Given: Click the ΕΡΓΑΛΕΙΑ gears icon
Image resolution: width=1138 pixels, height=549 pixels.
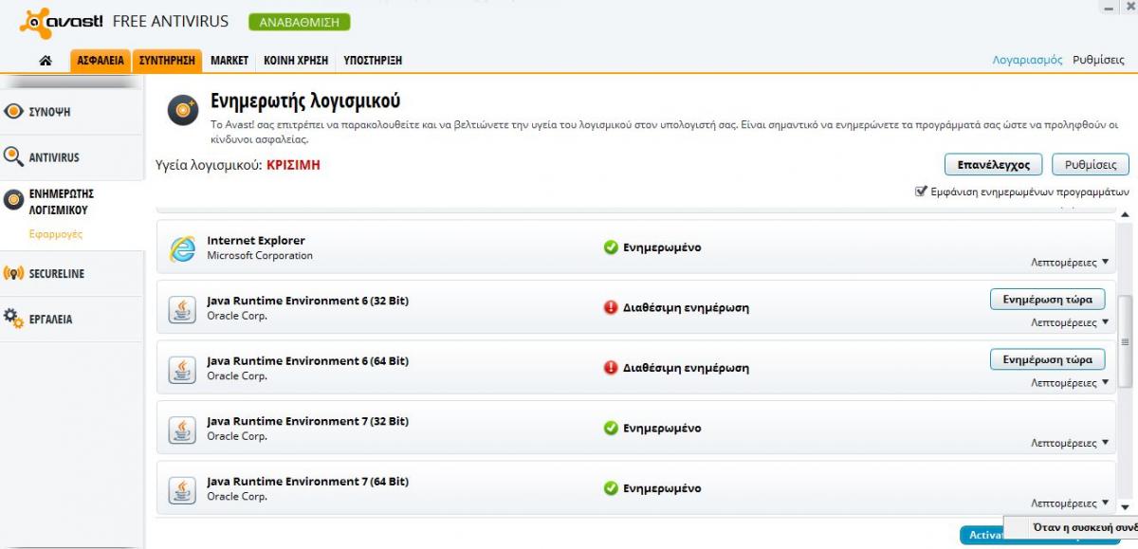Looking at the screenshot, I should (x=13, y=319).
